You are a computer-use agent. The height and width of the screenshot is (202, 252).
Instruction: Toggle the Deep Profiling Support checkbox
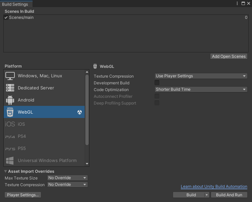click(157, 103)
